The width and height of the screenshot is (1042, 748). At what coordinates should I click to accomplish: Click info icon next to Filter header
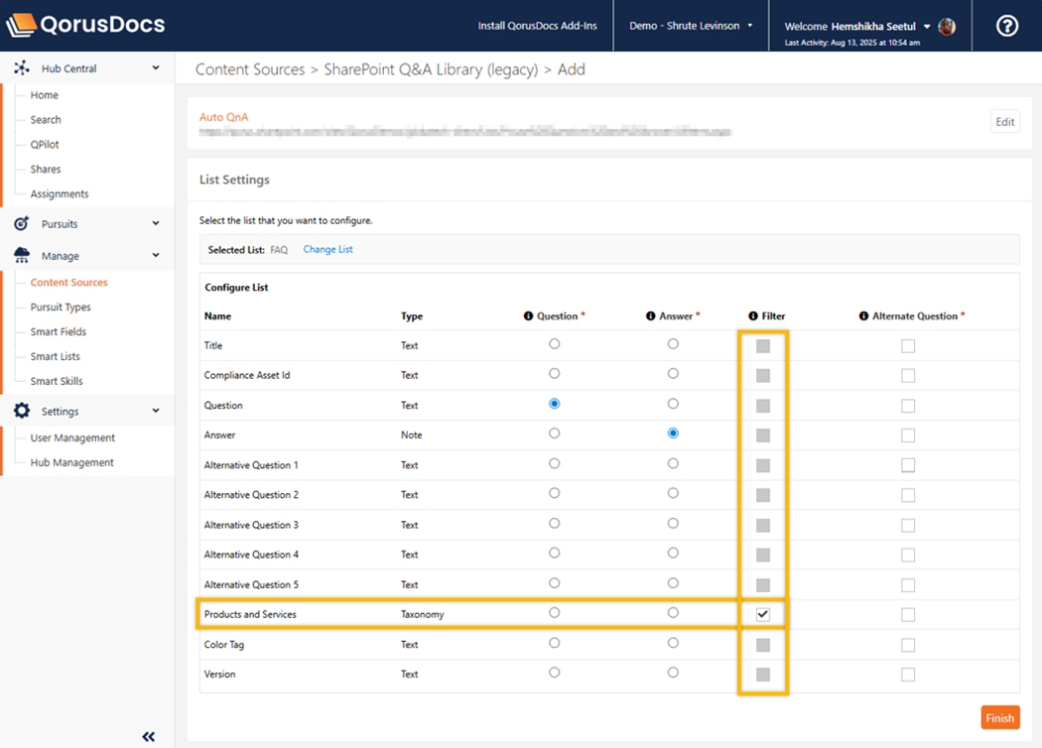[753, 316]
